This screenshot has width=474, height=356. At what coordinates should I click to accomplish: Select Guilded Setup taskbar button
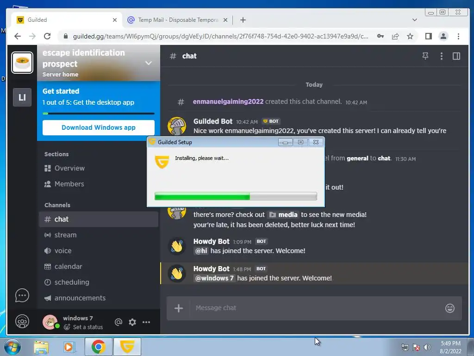[x=127, y=347]
